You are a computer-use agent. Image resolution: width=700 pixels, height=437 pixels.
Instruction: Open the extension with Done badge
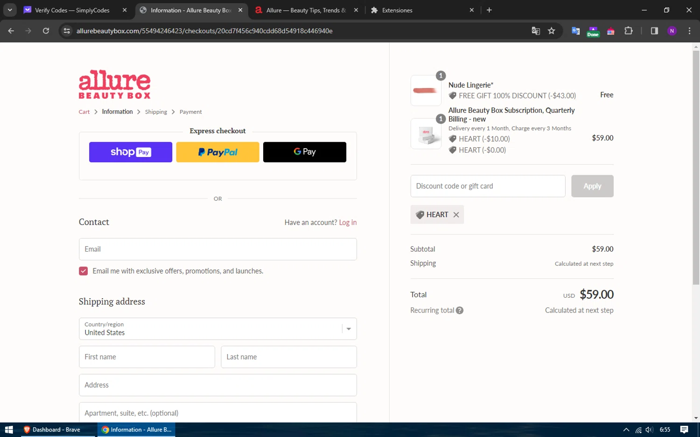pyautogui.click(x=593, y=31)
